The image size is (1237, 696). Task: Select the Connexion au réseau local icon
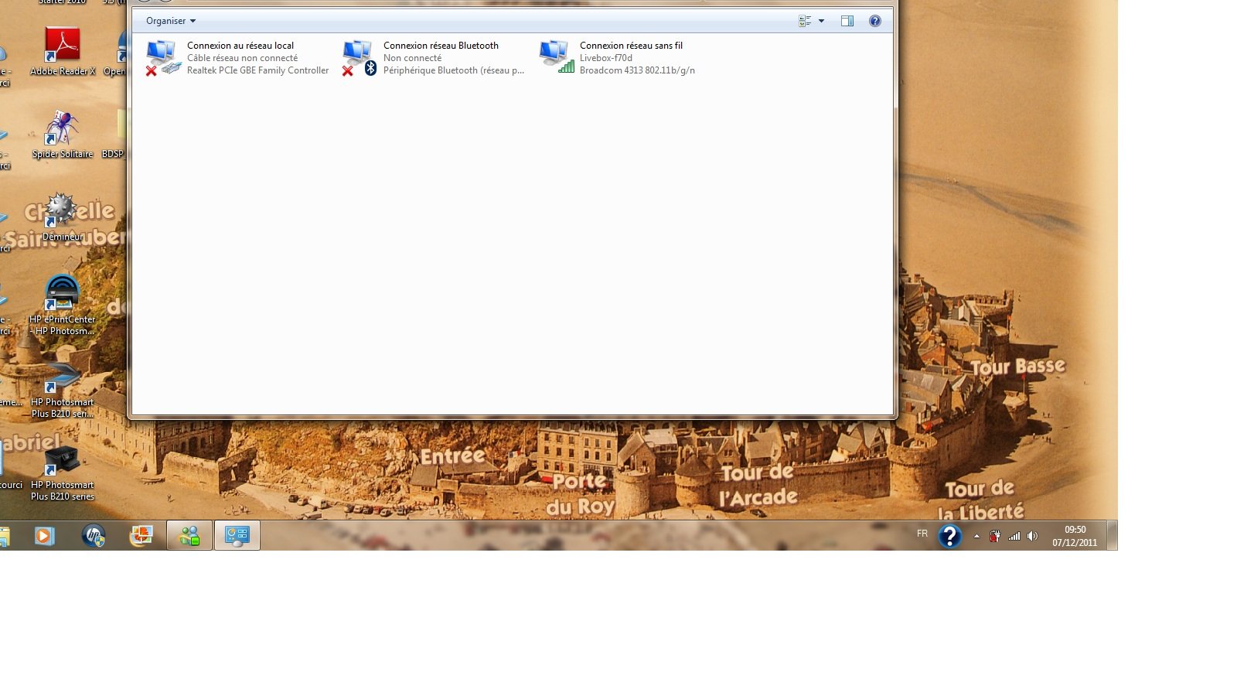point(163,58)
